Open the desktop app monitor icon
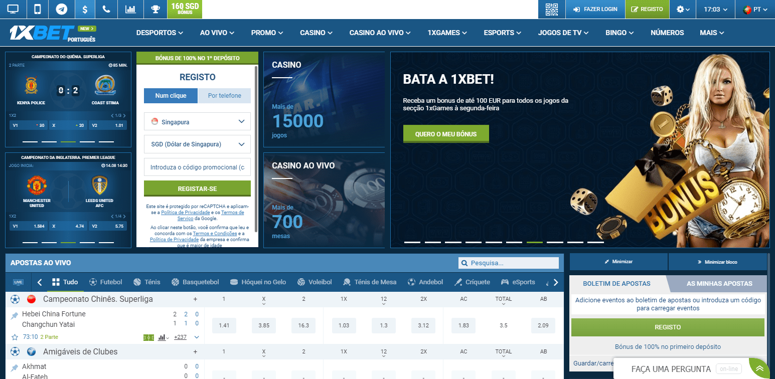775x379 pixels. [13, 9]
